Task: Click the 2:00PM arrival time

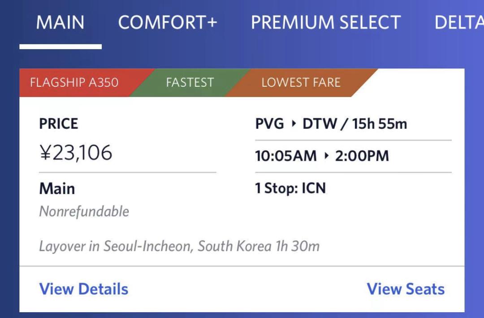Action: [362, 156]
